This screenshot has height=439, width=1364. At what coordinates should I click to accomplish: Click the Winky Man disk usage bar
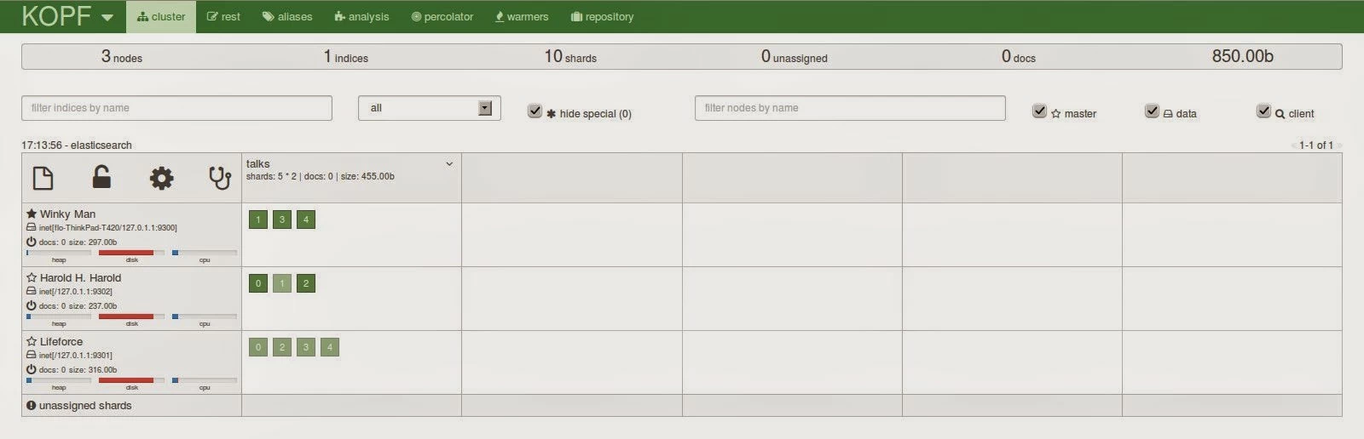tap(131, 253)
